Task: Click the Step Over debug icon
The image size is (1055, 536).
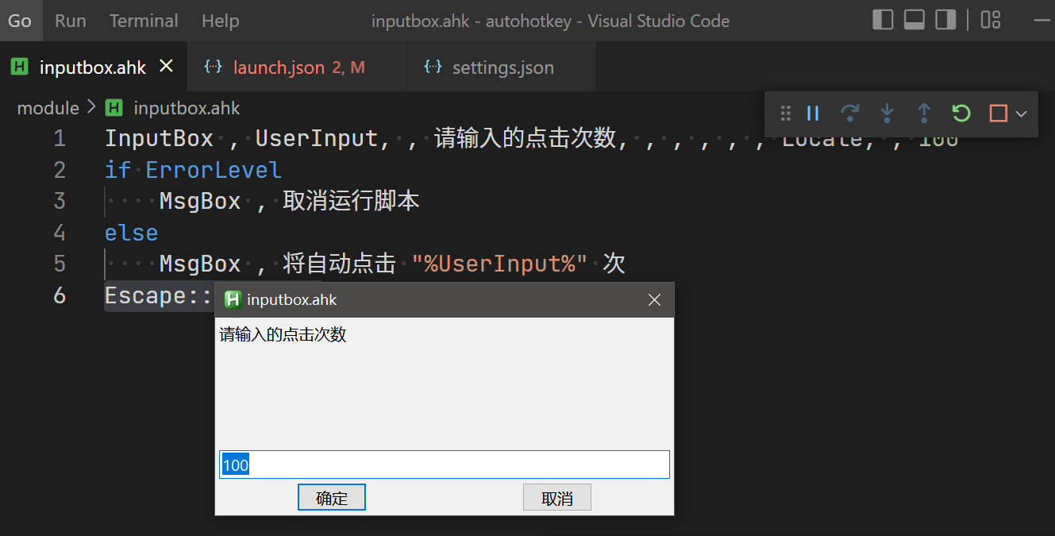Action: [849, 114]
